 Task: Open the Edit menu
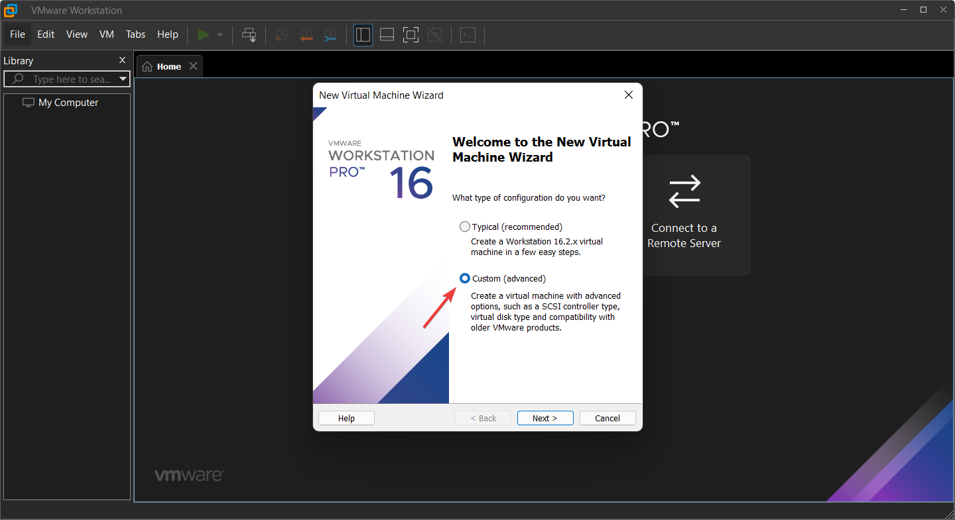(x=46, y=34)
